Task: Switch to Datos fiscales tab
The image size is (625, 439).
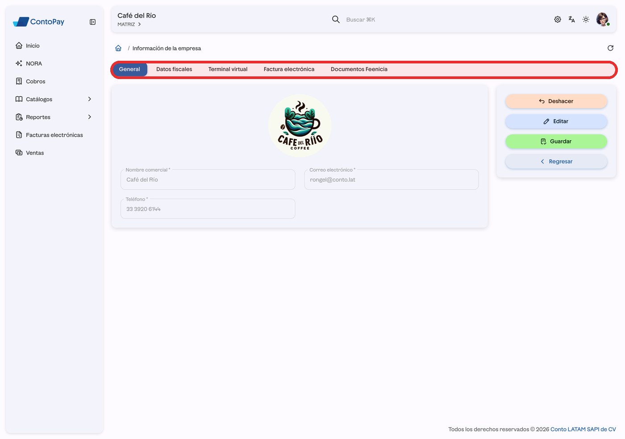Action: pyautogui.click(x=174, y=69)
